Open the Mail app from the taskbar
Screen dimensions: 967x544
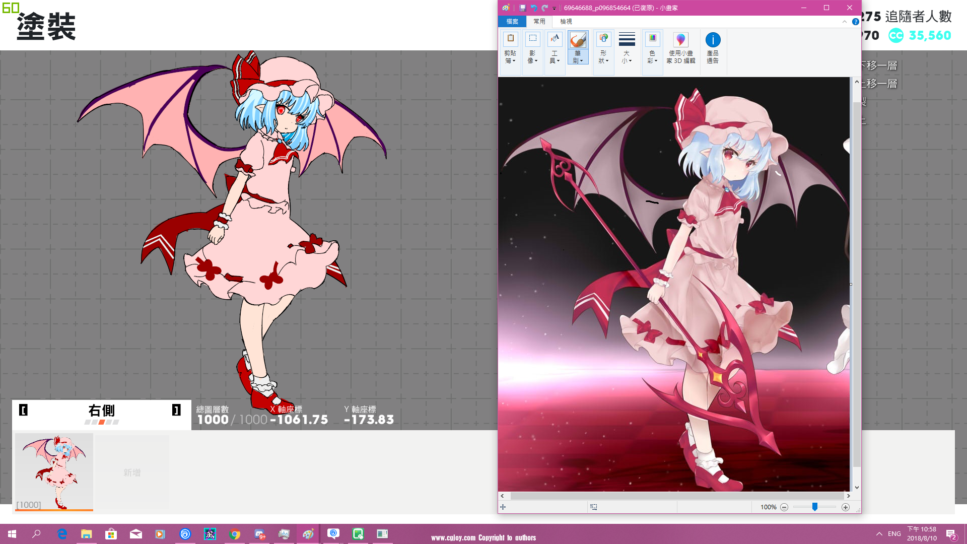pyautogui.click(x=136, y=534)
